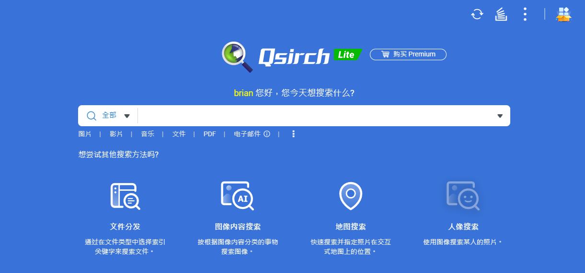Click text 想尝试其他搜索方法吗?

[x=119, y=155]
